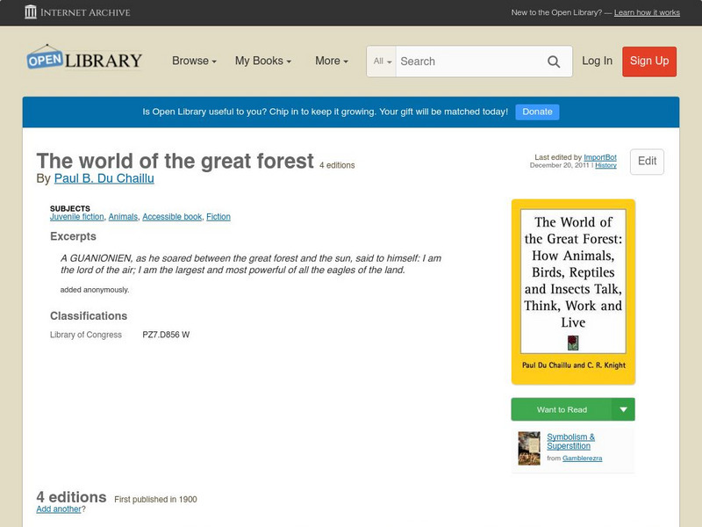Select the Juvenile fiction subject

tap(76, 216)
